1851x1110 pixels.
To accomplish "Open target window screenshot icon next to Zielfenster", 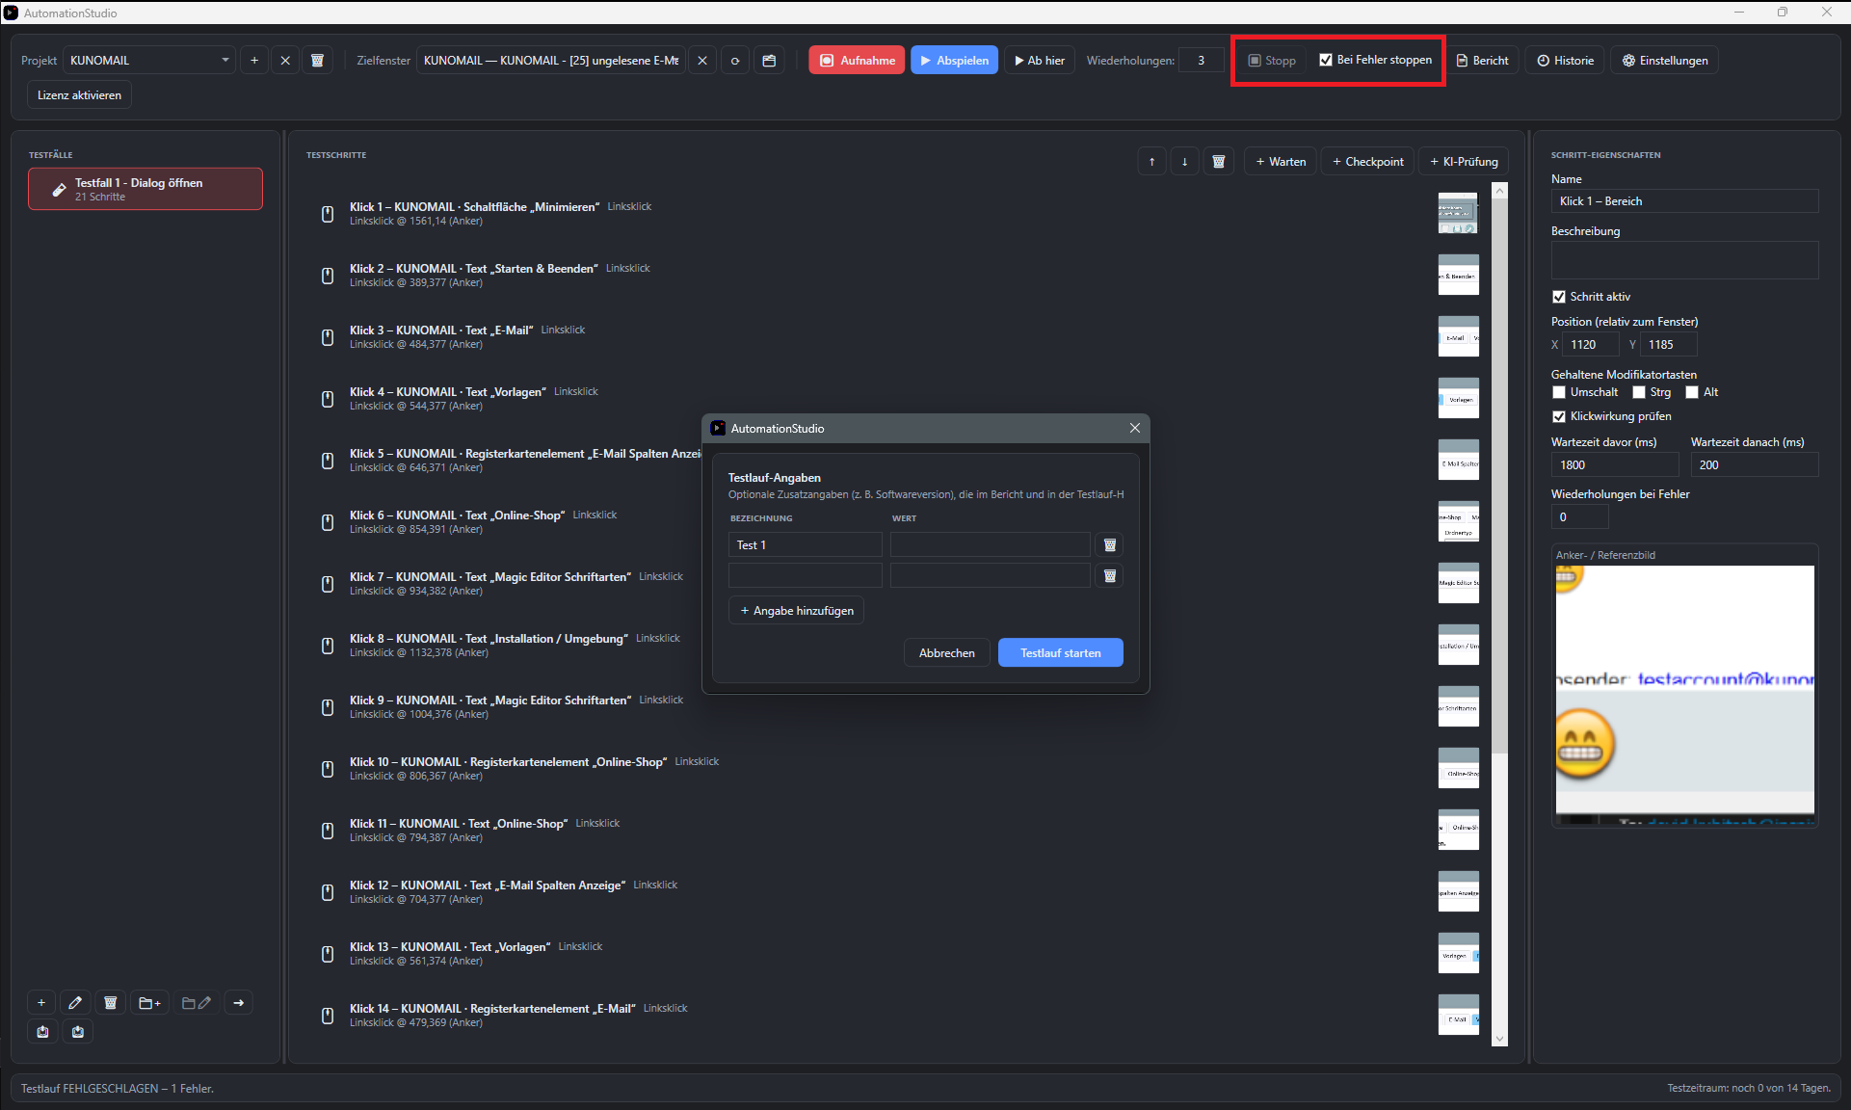I will click(x=769, y=61).
